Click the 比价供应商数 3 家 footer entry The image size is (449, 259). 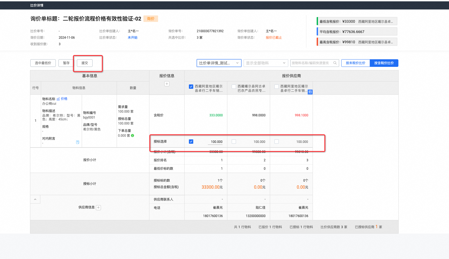[x=334, y=227]
